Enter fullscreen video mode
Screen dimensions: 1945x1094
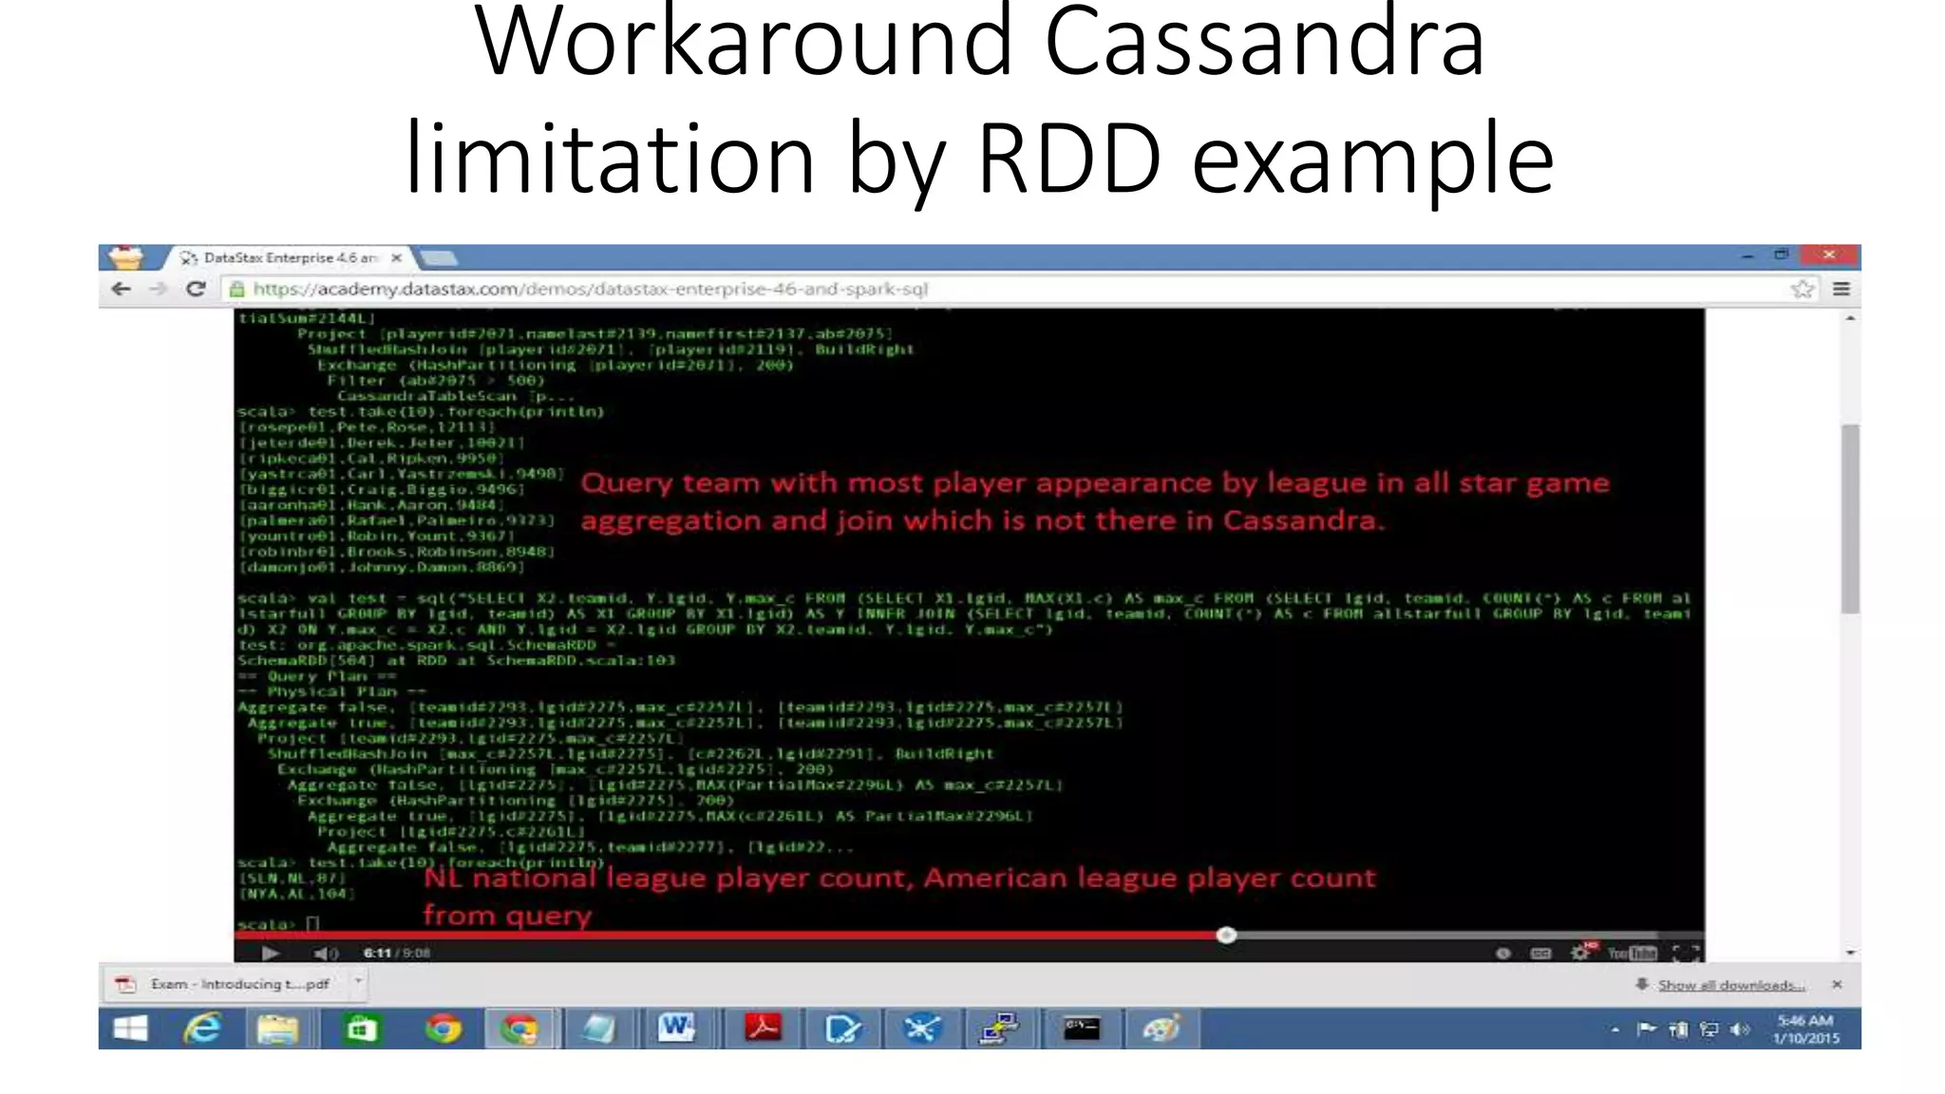point(1686,953)
